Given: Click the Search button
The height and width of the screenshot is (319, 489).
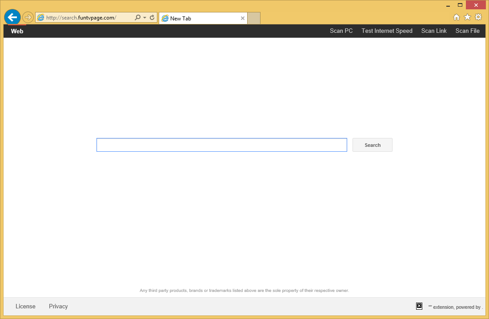Looking at the screenshot, I should (372, 145).
